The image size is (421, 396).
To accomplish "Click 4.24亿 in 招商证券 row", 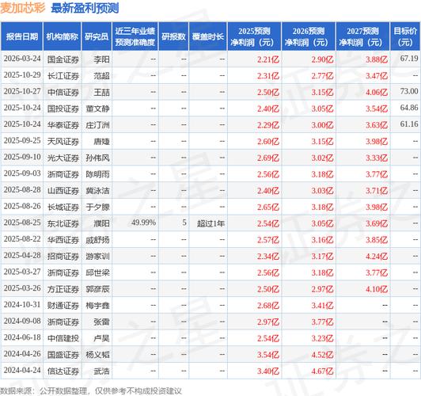I will 377,257.
